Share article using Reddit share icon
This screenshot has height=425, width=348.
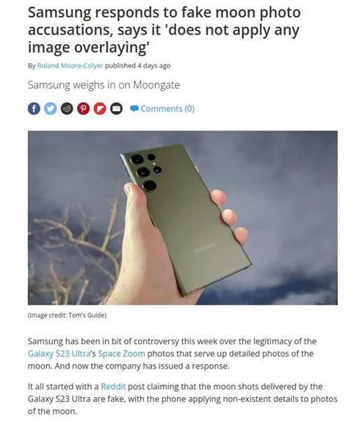point(67,109)
